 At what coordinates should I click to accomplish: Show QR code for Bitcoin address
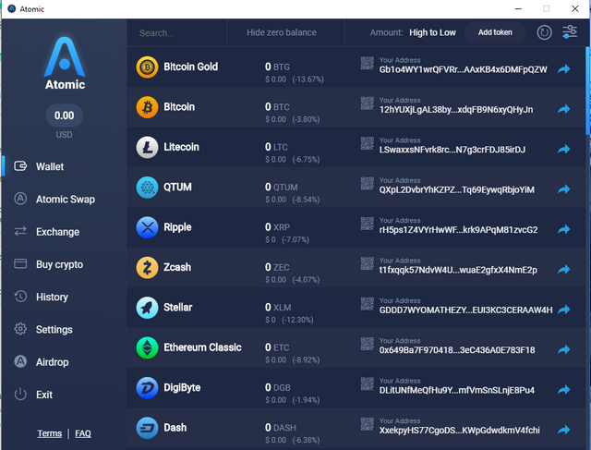(x=368, y=103)
